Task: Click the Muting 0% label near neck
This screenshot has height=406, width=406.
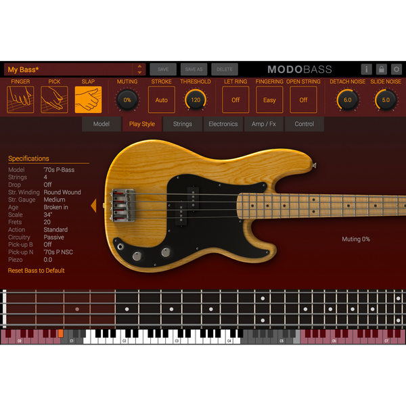Action: pos(356,240)
